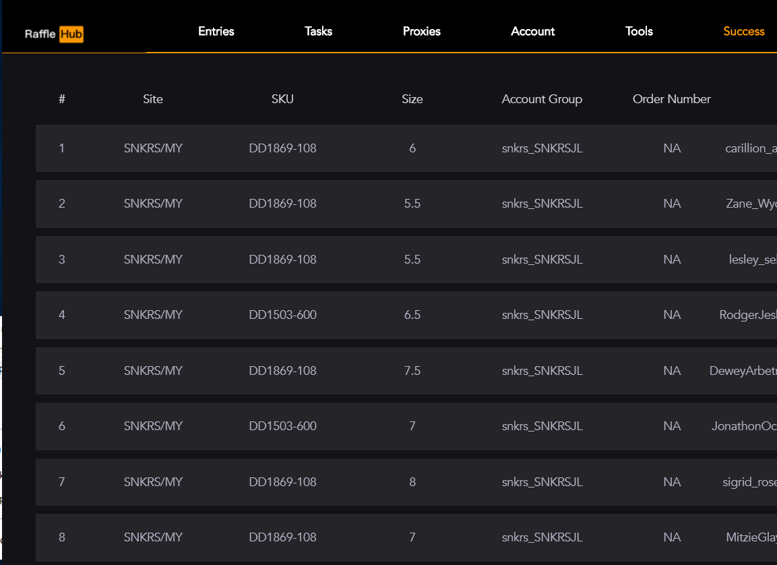The height and width of the screenshot is (565, 777).
Task: Click size 8 in row 7
Action: click(x=412, y=482)
